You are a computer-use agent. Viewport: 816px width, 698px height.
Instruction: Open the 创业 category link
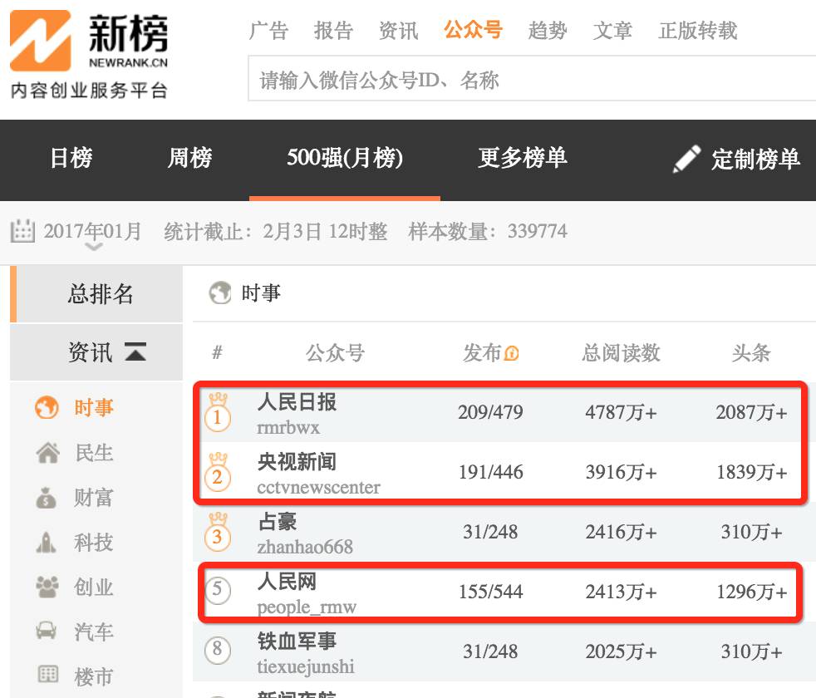pos(94,587)
